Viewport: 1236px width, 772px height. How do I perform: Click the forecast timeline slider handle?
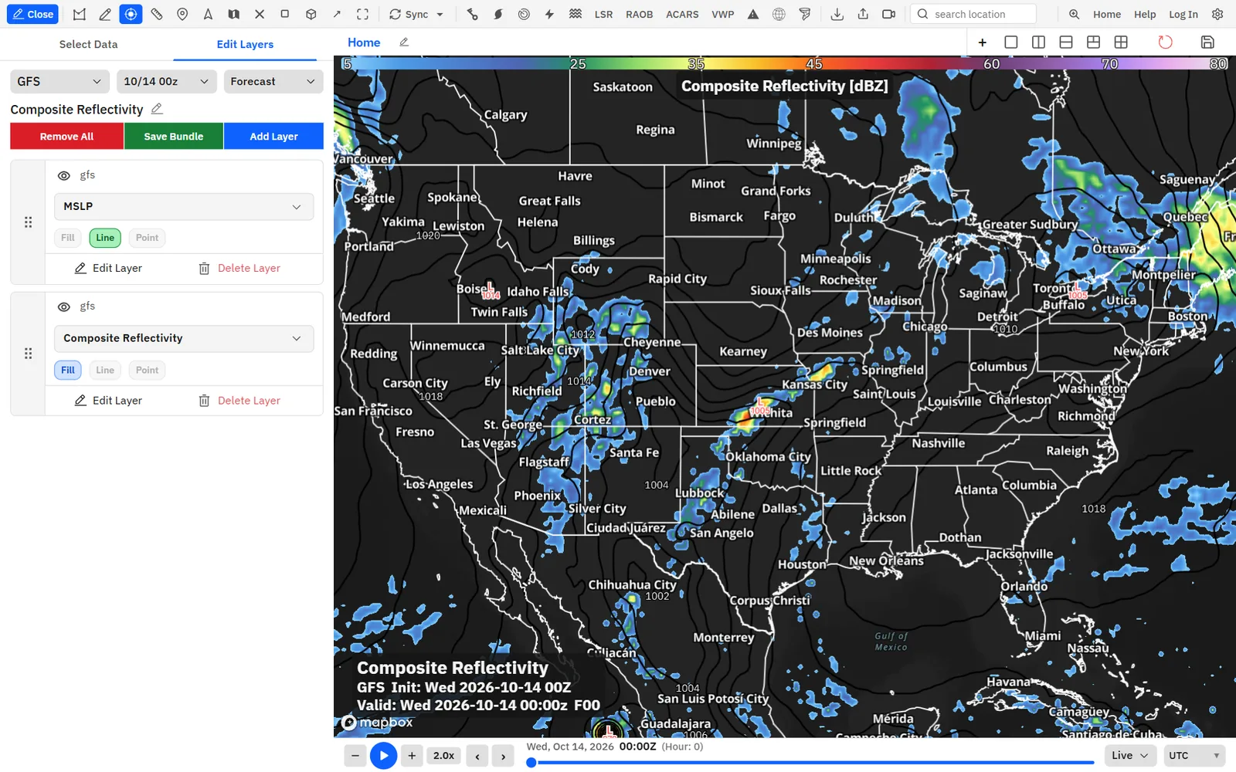531,763
